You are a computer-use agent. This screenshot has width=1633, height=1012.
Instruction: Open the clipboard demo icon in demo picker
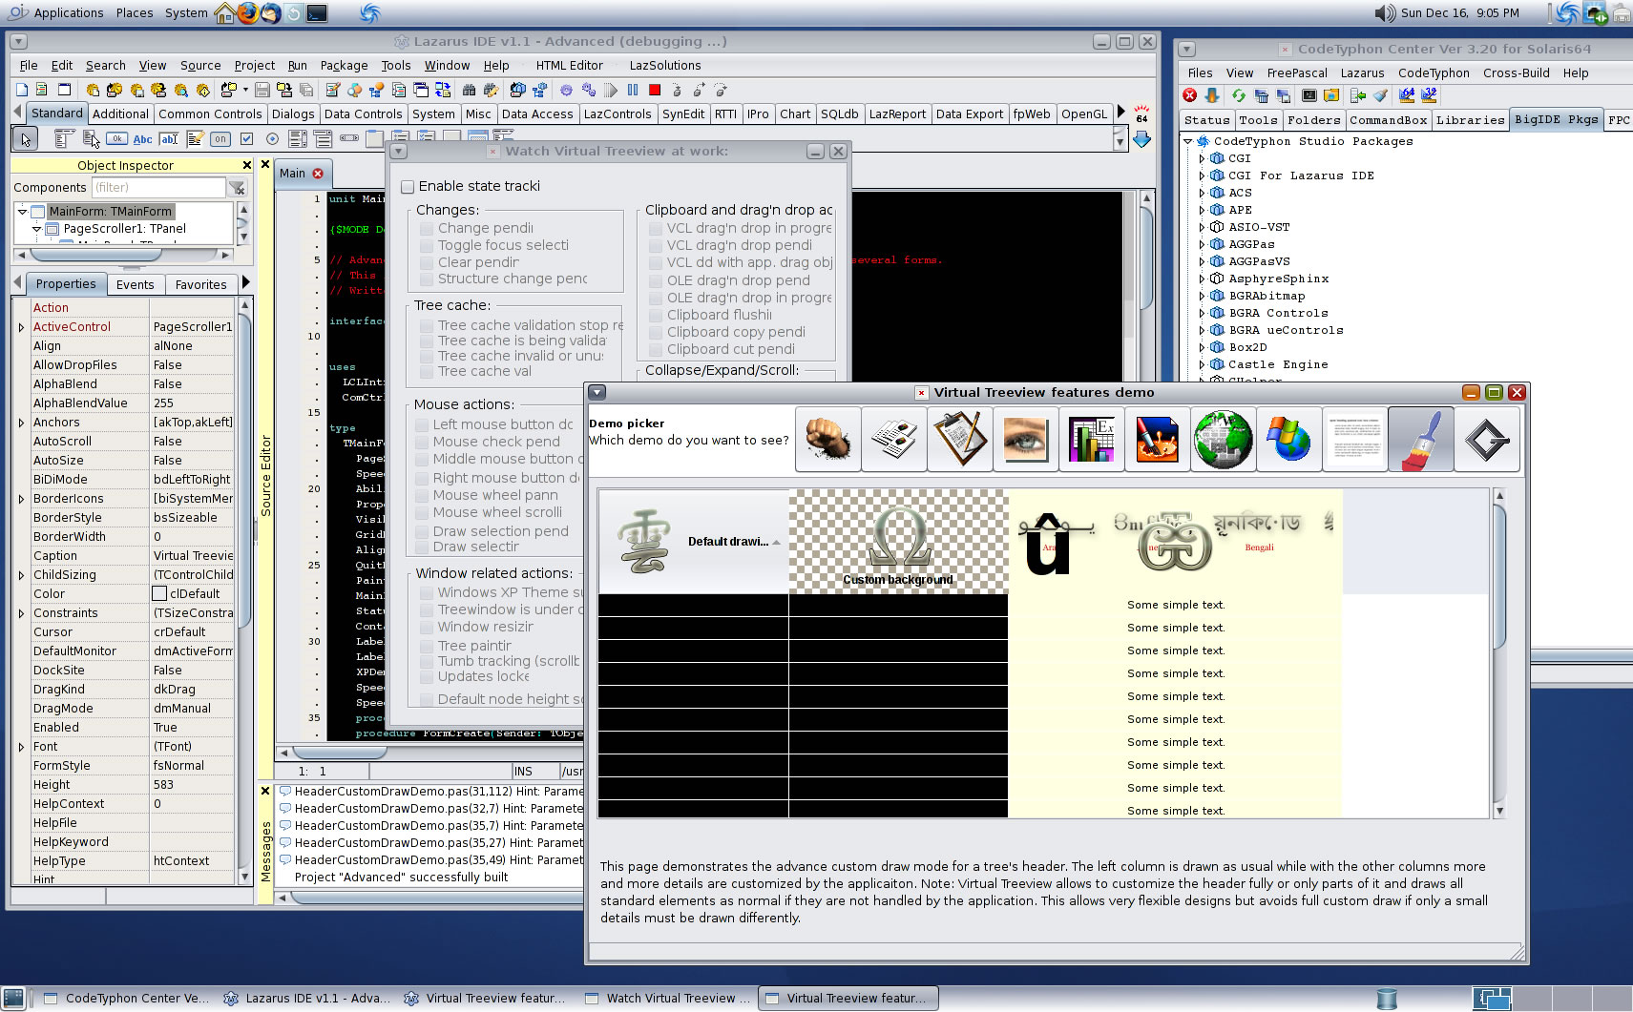959,440
